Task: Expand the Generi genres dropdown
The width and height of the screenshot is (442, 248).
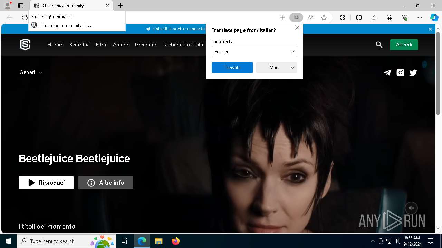Action: 31,72
